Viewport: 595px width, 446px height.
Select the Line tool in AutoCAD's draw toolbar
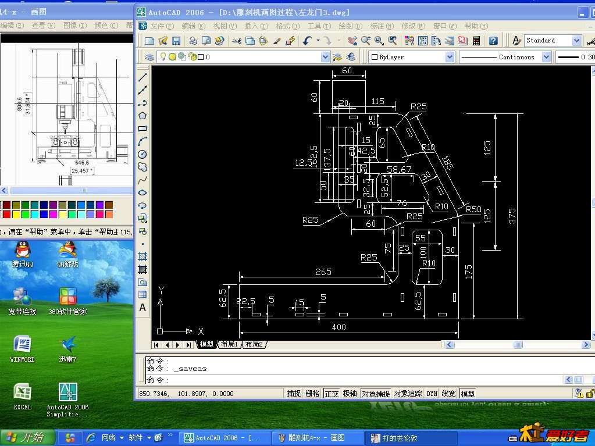[x=142, y=77]
